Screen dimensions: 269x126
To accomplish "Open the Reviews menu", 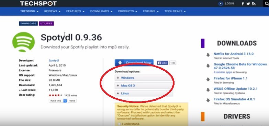I will [x=52, y=11].
